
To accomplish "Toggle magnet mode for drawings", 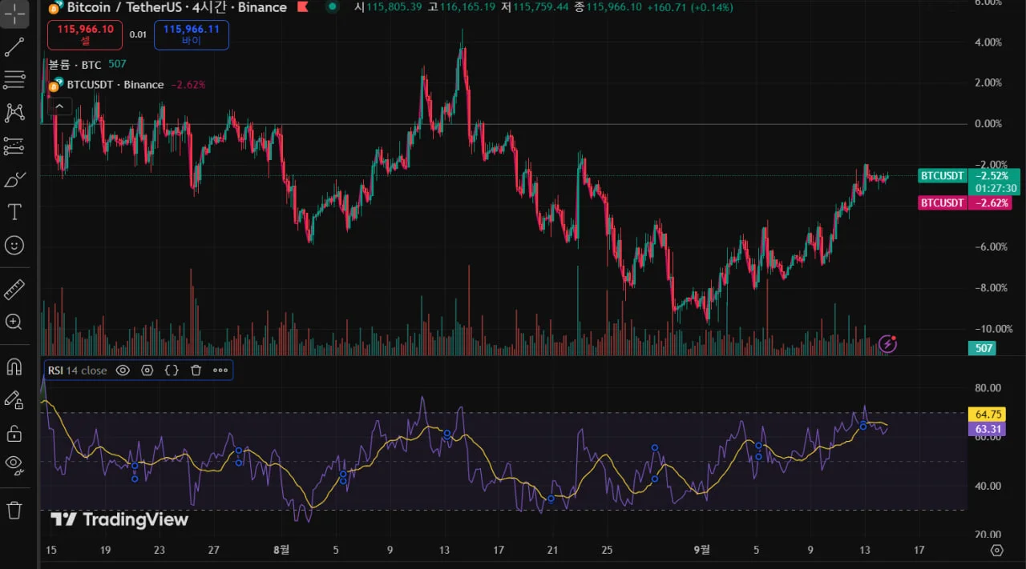I will (x=14, y=367).
